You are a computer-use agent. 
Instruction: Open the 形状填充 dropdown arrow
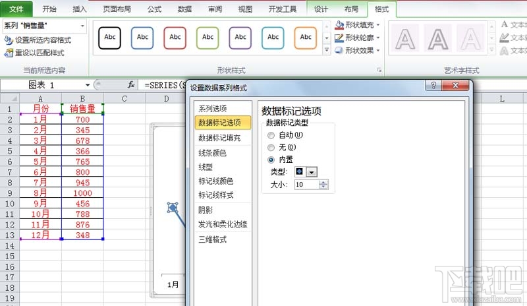coord(378,25)
